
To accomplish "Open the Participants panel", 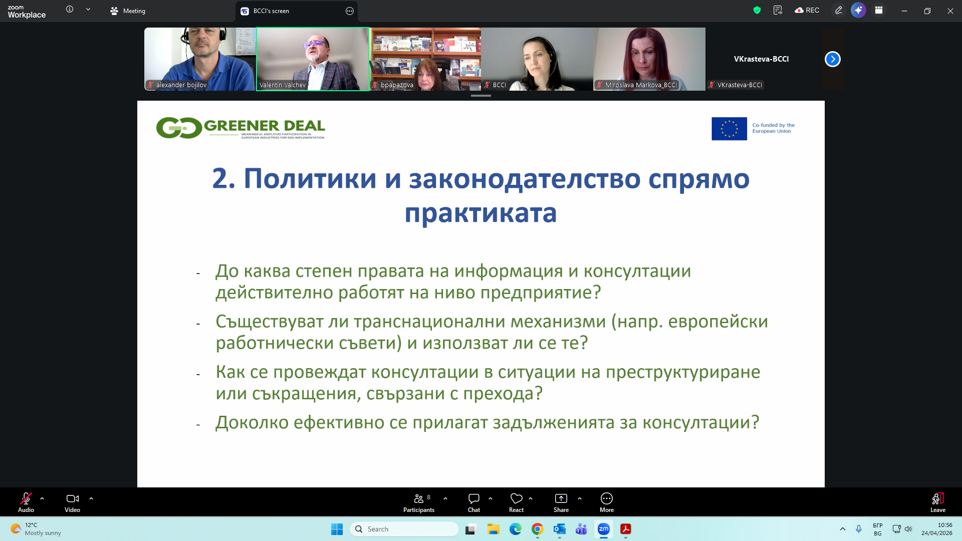I will click(x=419, y=502).
